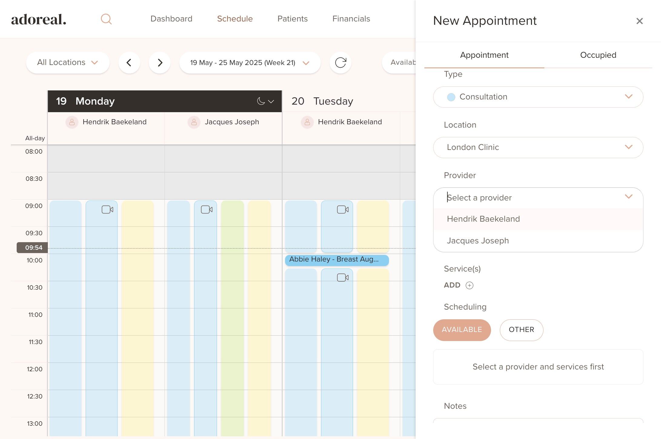The image size is (661, 439).
Task: Click the blue Consultation type color dot
Action: [451, 97]
